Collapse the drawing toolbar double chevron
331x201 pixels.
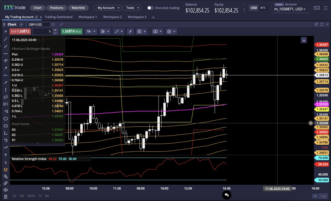[x=6, y=32]
